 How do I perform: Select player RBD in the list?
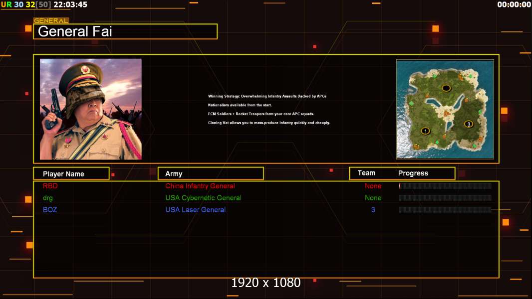[50, 186]
